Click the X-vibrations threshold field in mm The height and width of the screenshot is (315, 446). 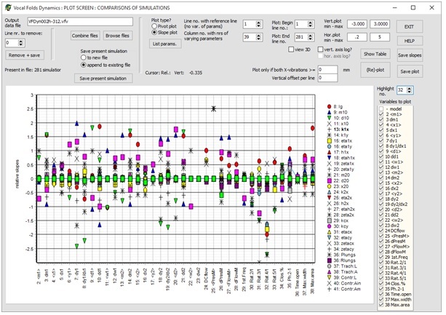[x=327, y=70]
